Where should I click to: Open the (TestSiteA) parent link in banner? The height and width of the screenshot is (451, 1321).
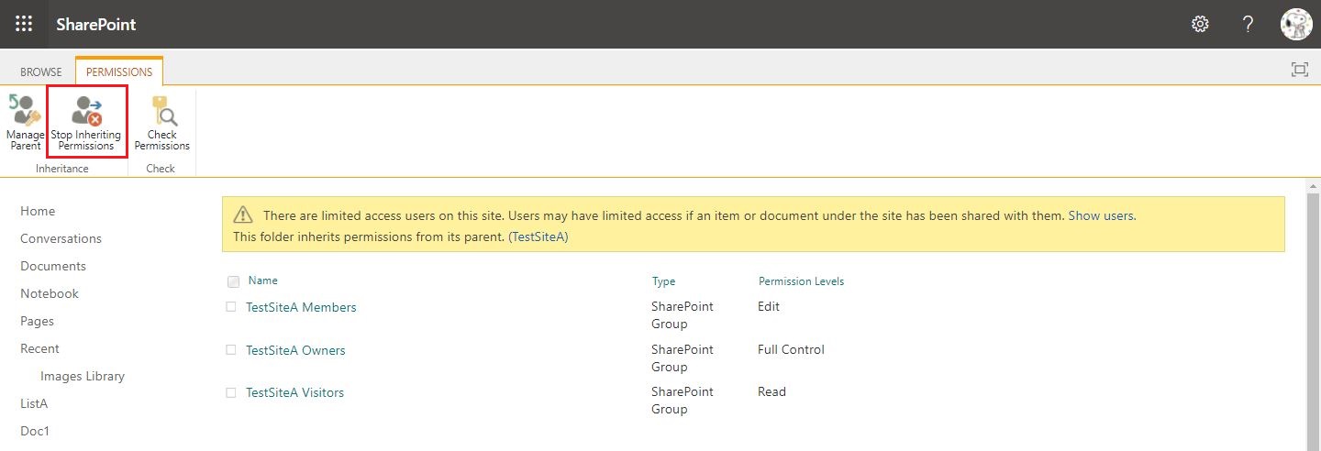point(538,236)
